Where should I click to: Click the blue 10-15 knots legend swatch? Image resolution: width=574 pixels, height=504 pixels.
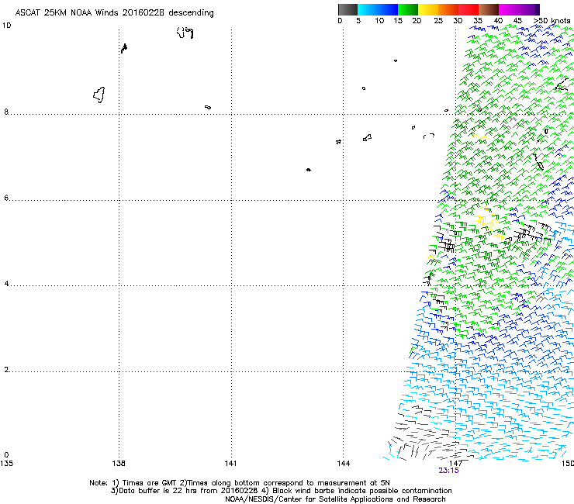click(388, 9)
